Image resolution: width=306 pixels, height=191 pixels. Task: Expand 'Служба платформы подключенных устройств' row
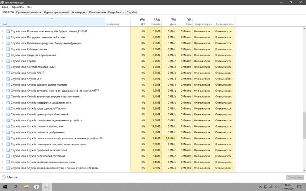click(3, 120)
